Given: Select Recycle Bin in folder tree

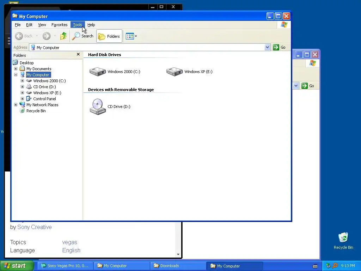Looking at the screenshot, I should tap(36, 110).
